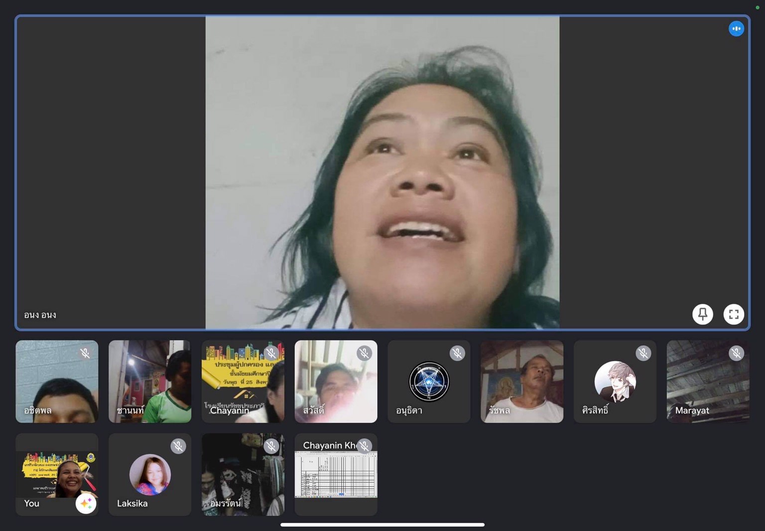Enter fullscreen on the main video
The height and width of the screenshot is (531, 765).
click(733, 314)
